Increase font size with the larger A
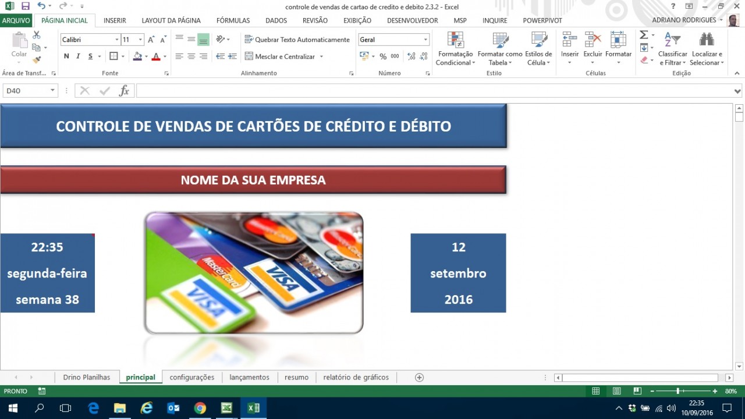Screen dimensions: 745x419 coord(151,40)
